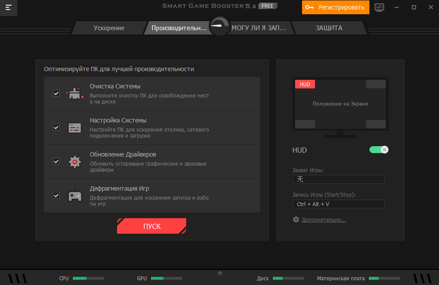Maximize the Smart Game Booster window

[414, 7]
